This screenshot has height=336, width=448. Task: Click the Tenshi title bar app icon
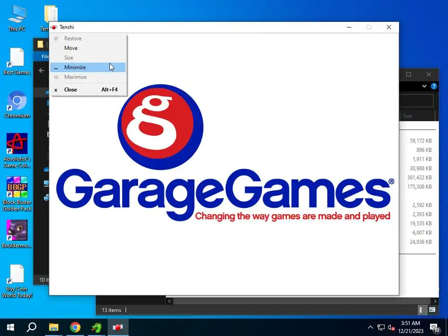click(54, 27)
